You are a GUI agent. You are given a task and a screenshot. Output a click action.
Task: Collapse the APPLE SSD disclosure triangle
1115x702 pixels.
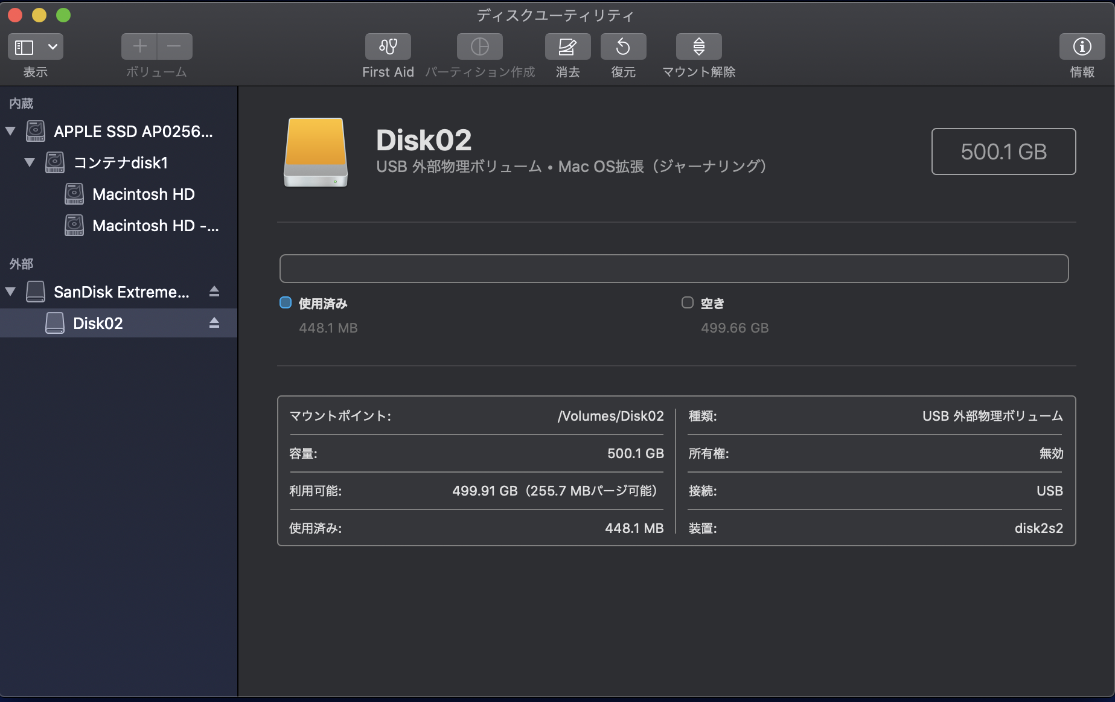tap(10, 131)
